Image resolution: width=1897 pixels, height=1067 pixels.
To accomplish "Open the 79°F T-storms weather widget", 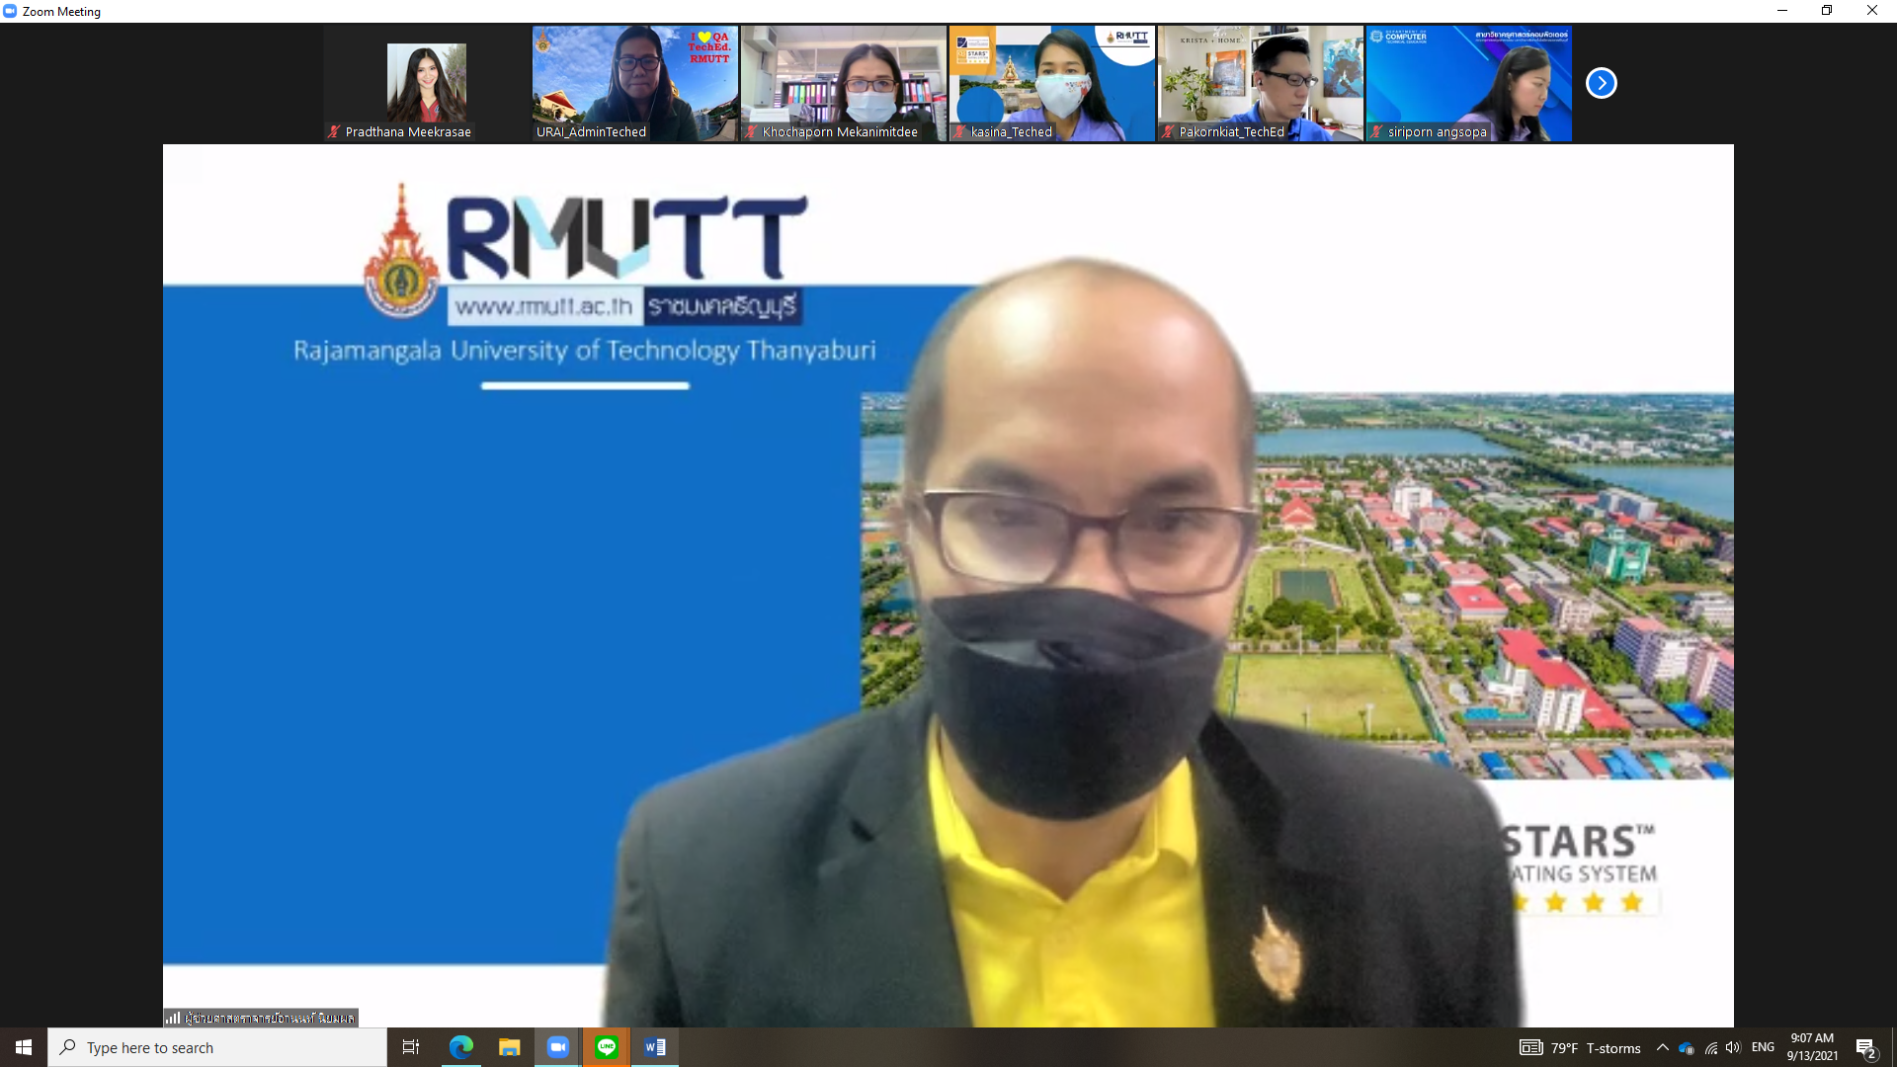I will 1581,1048.
